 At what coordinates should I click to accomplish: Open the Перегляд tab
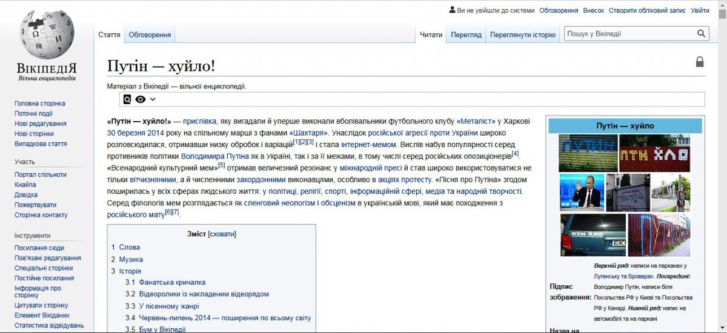click(x=466, y=35)
